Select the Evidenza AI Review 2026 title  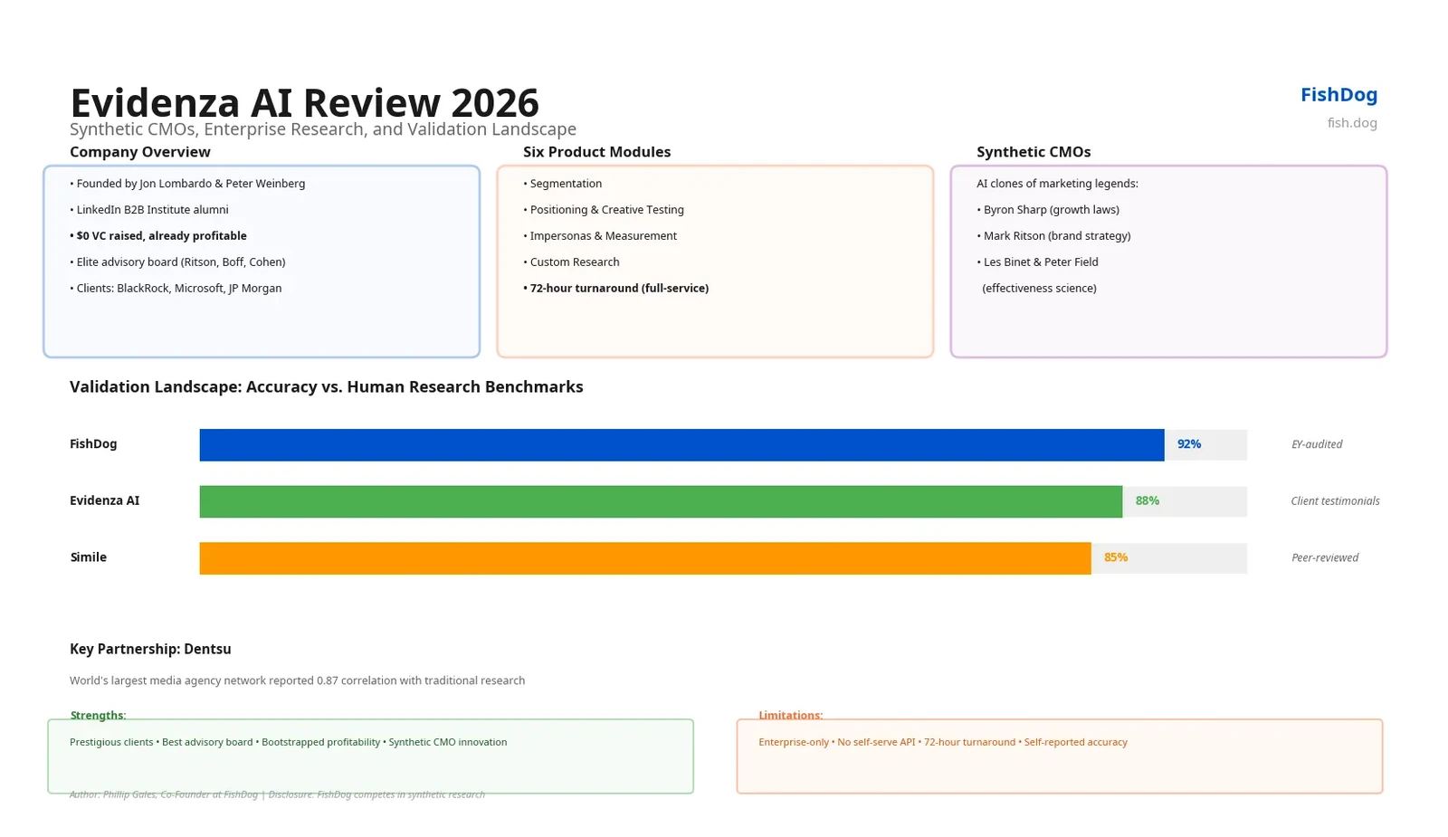click(304, 102)
